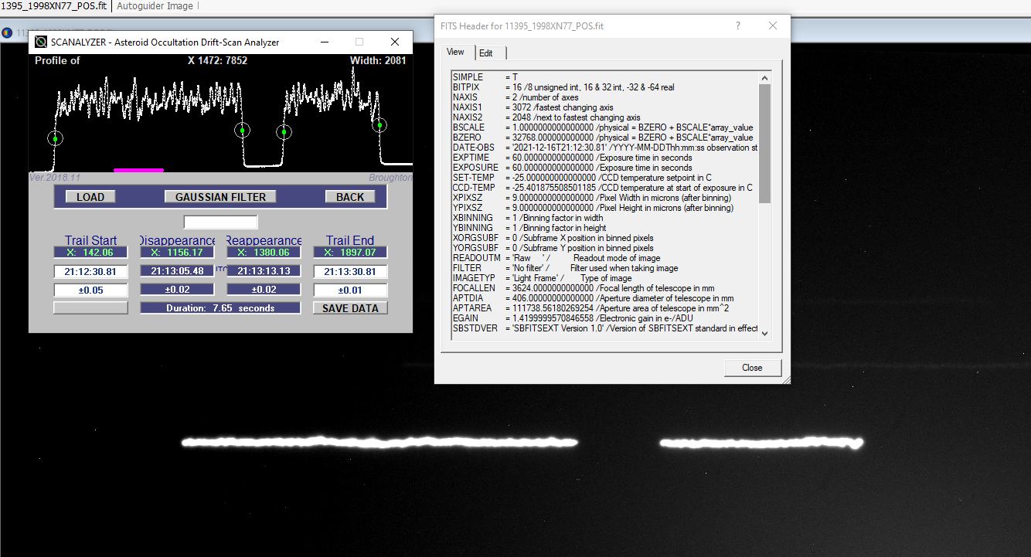Click SAVE DATA button
This screenshot has width=1031, height=557.
coord(350,308)
